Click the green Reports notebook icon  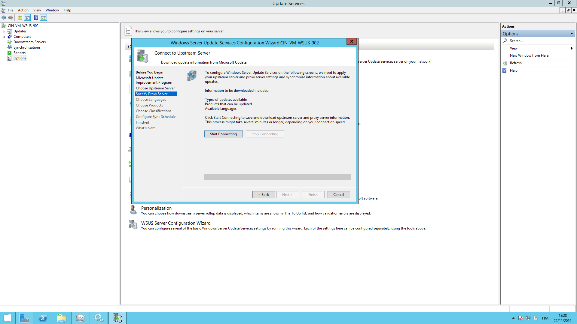(10, 53)
